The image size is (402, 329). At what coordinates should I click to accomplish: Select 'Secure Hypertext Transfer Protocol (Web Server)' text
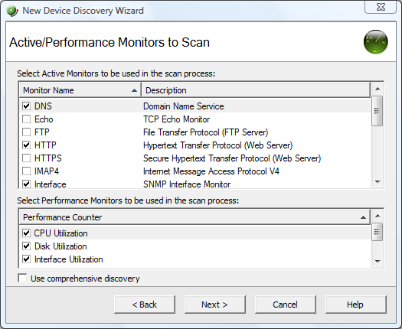[x=232, y=158]
